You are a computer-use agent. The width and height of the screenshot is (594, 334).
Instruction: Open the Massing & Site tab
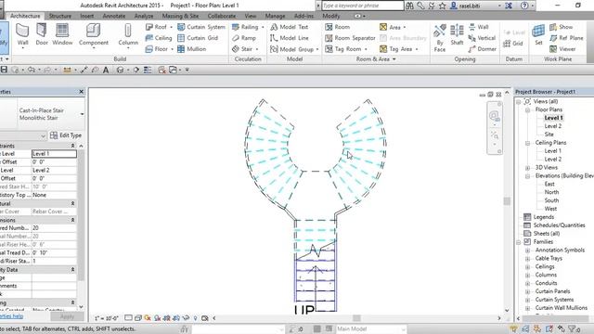pyautogui.click(x=180, y=16)
